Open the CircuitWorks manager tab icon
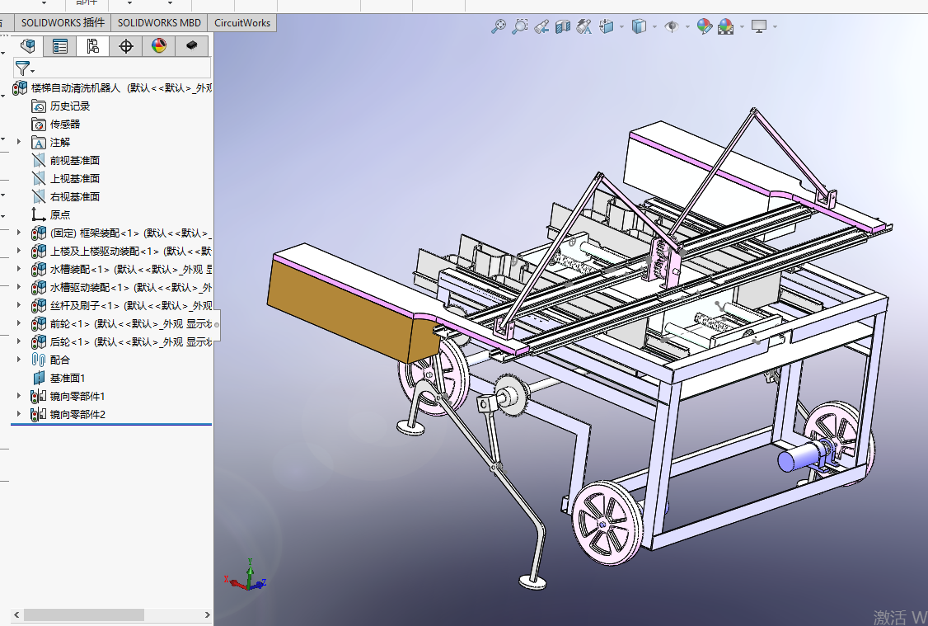This screenshot has height=626, width=928. [192, 46]
